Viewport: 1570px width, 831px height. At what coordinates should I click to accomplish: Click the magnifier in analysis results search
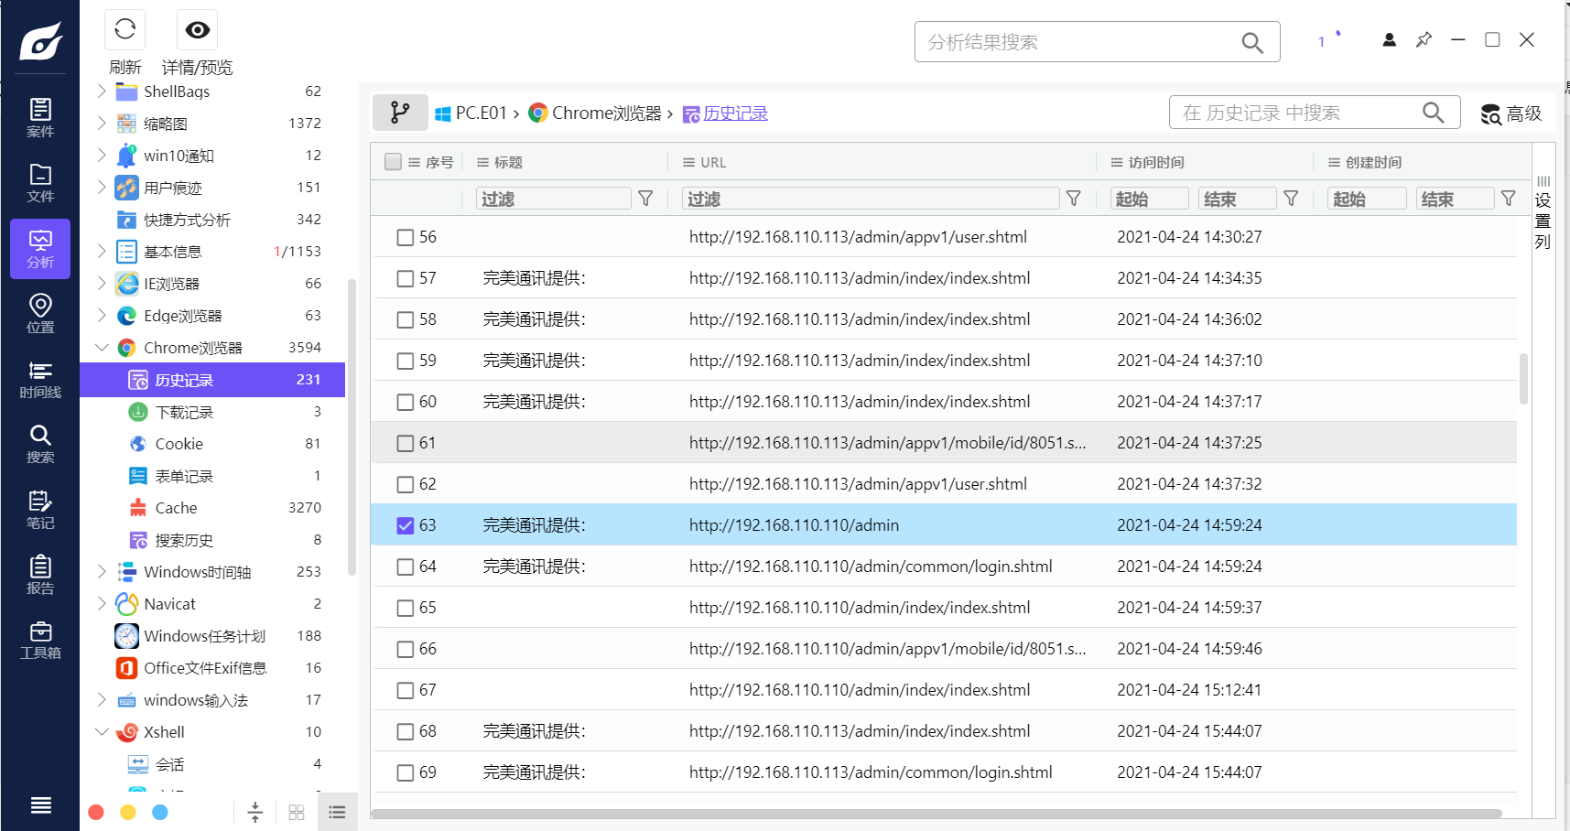click(1251, 42)
